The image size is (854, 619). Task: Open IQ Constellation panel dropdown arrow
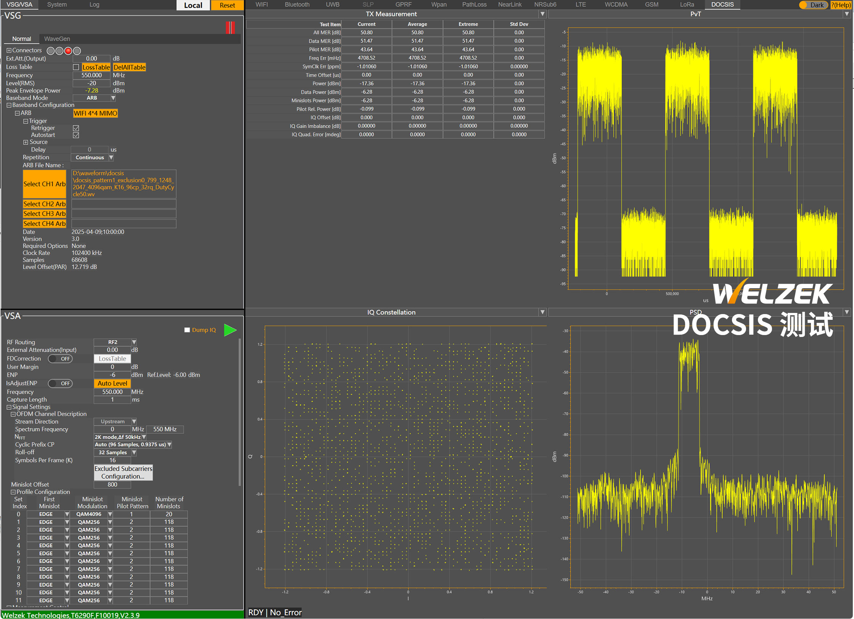[542, 312]
